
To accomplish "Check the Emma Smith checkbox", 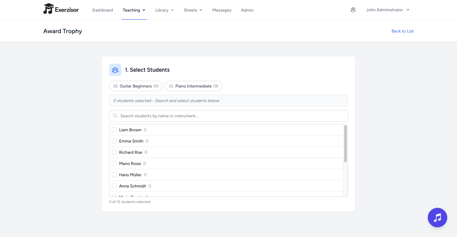I will pos(114,141).
